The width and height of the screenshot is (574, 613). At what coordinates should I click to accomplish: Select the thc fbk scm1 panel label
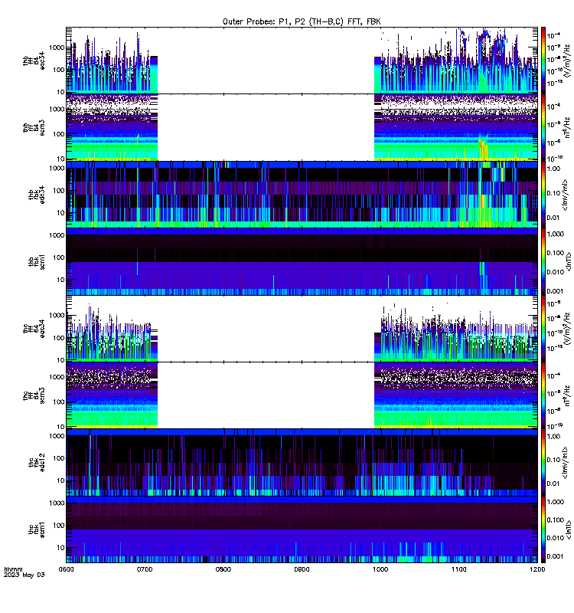(x=37, y=529)
